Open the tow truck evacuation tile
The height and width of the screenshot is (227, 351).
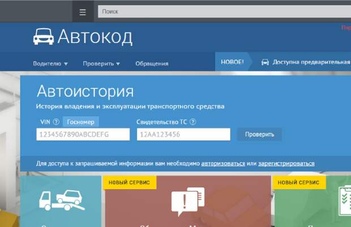tap(61, 201)
